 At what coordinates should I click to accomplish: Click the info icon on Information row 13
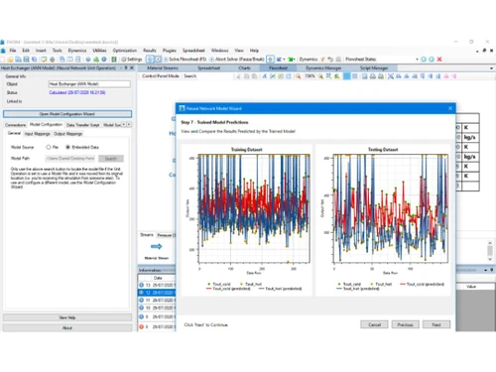141,285
